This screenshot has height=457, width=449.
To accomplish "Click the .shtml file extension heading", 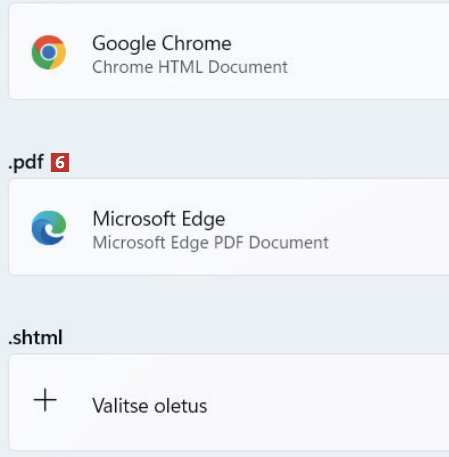I will tap(35, 337).
